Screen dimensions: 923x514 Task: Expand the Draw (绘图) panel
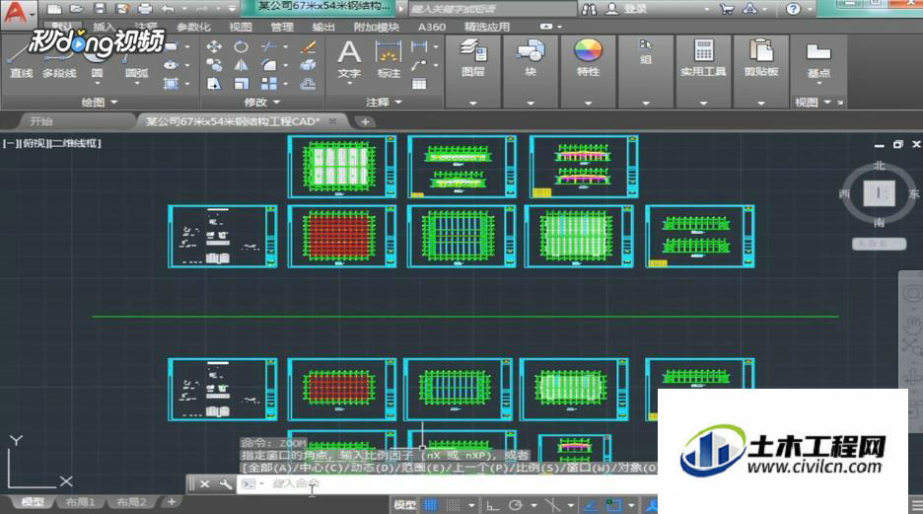pyautogui.click(x=99, y=103)
